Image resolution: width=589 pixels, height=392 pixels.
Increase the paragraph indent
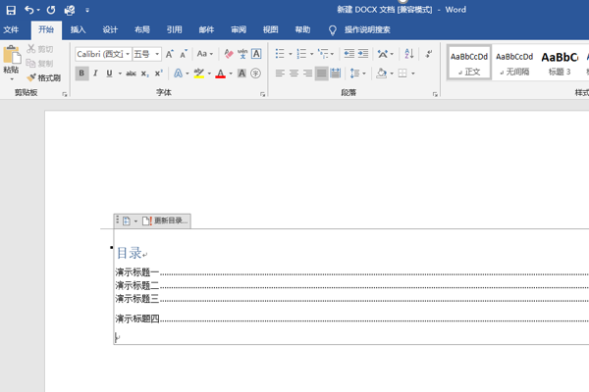click(x=363, y=54)
